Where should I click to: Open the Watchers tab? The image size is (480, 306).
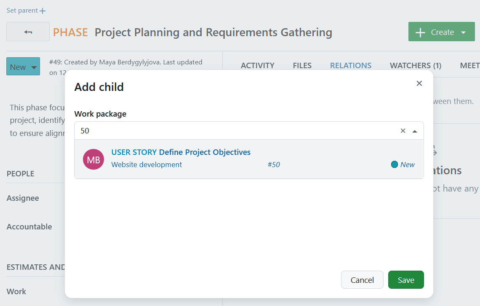[415, 65]
